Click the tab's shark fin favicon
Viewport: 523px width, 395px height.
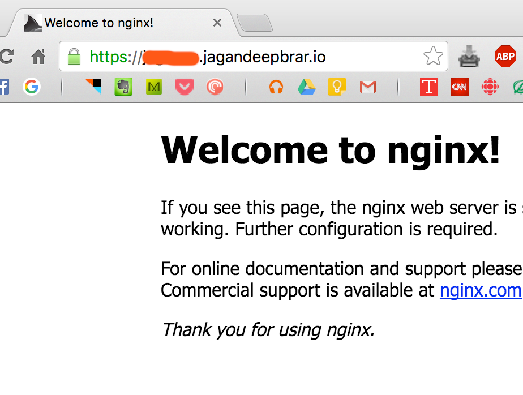click(33, 23)
